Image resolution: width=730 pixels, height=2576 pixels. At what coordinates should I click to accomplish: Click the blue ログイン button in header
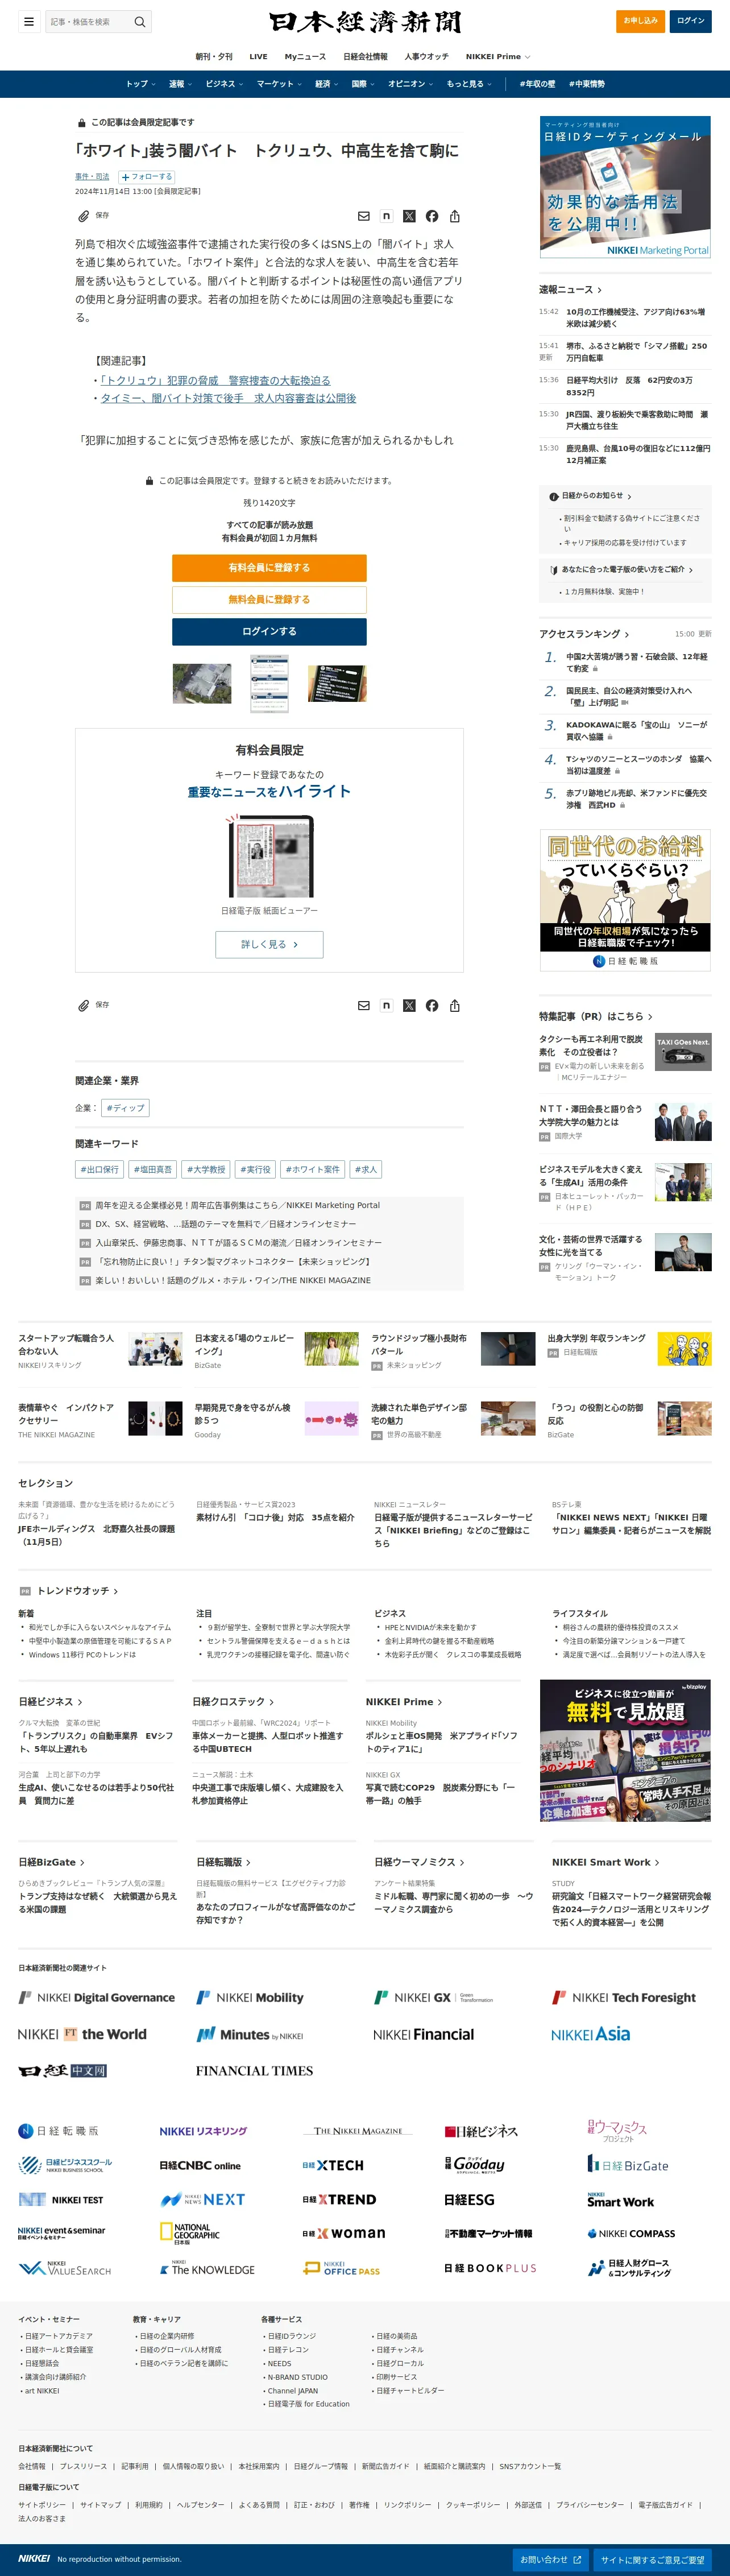pos(690,20)
